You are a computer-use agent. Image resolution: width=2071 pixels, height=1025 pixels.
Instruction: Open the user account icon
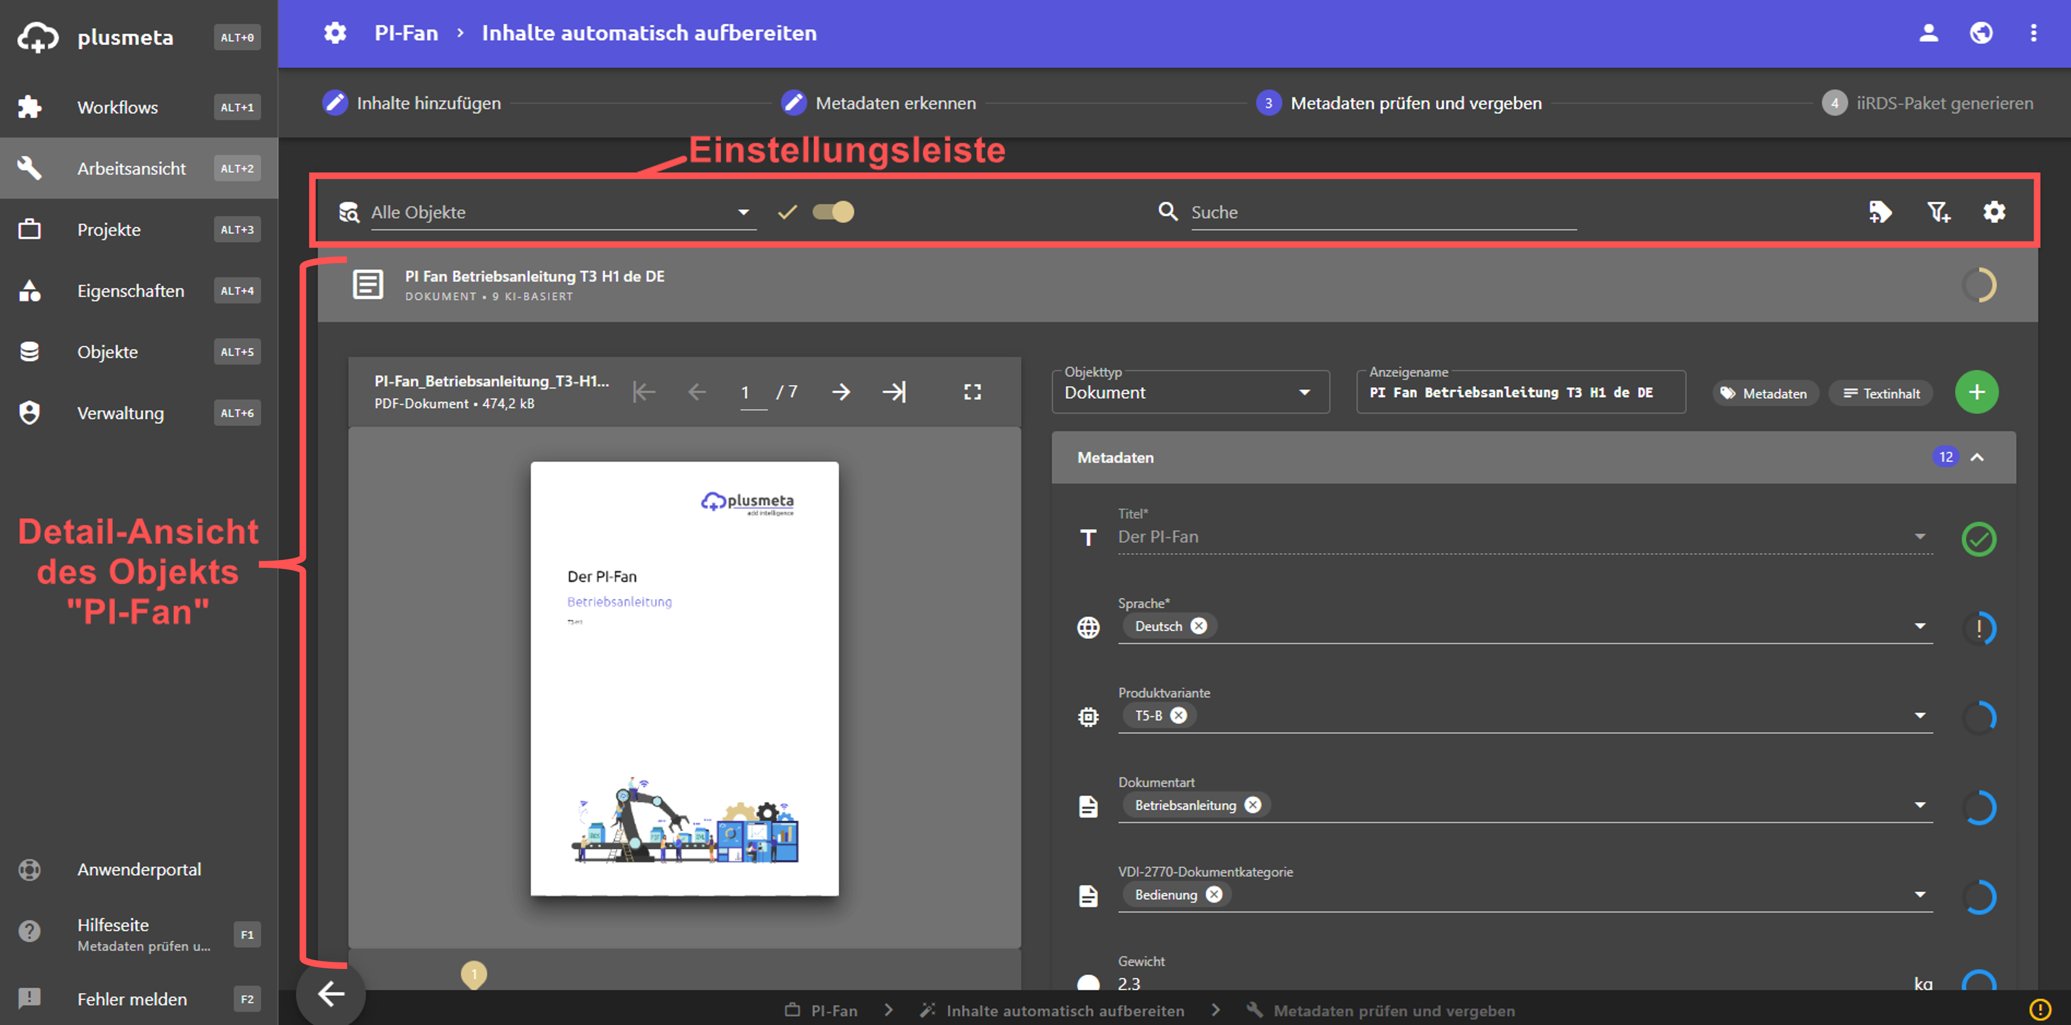(x=1928, y=33)
